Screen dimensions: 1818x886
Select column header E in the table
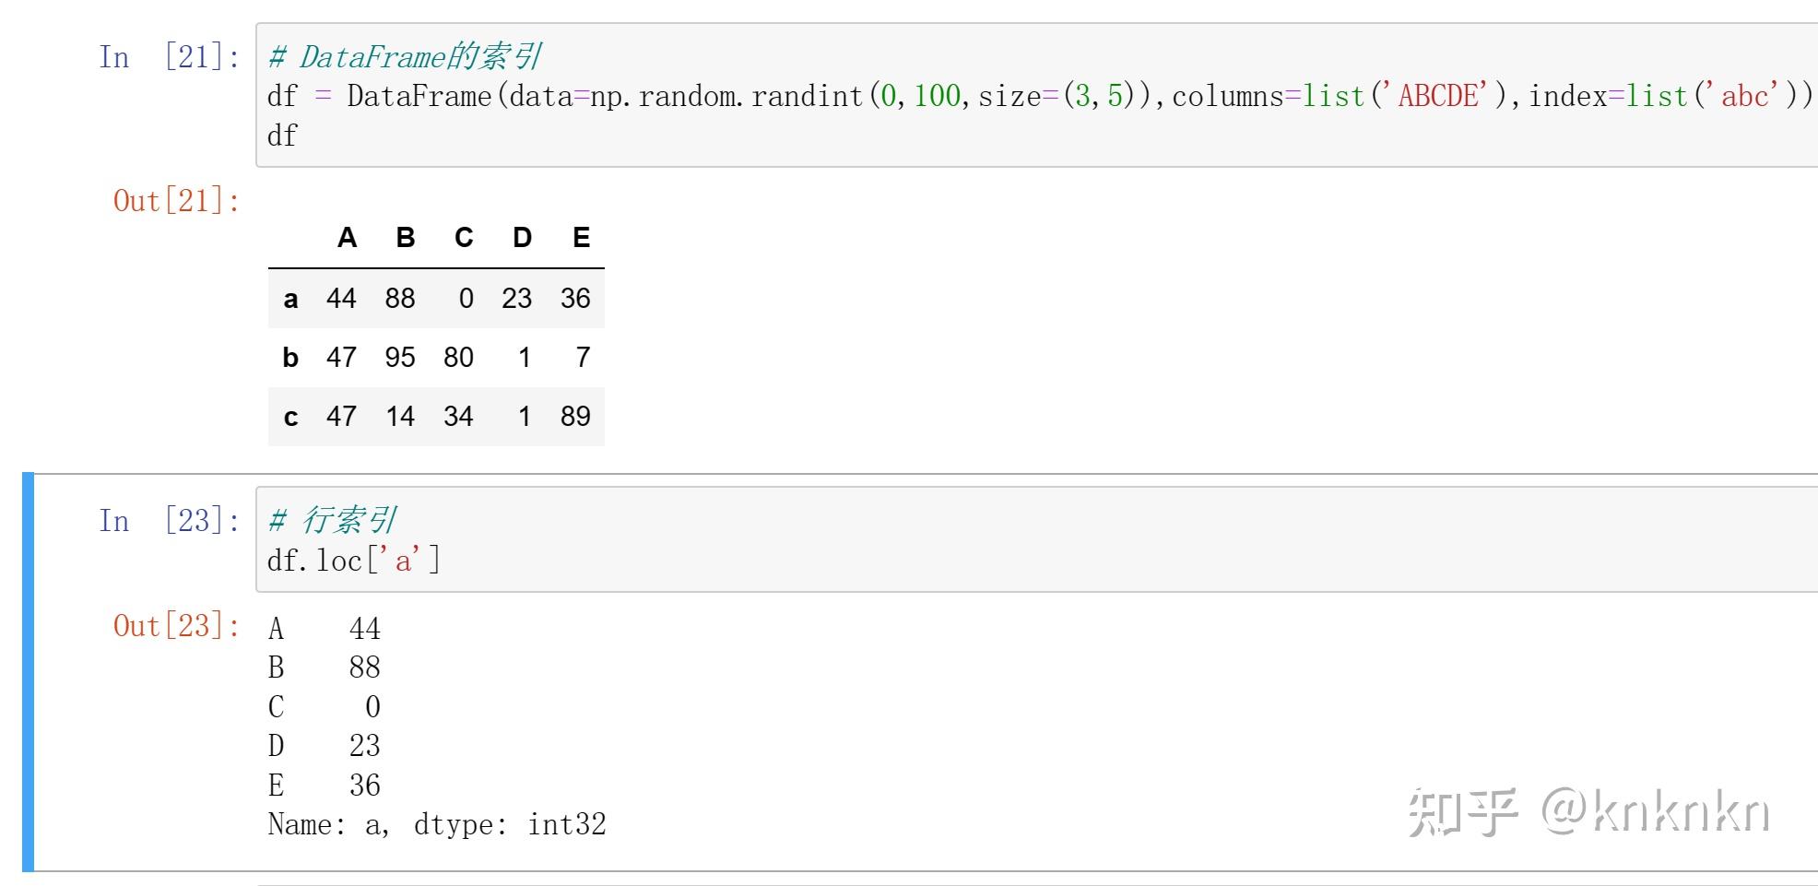click(x=581, y=238)
